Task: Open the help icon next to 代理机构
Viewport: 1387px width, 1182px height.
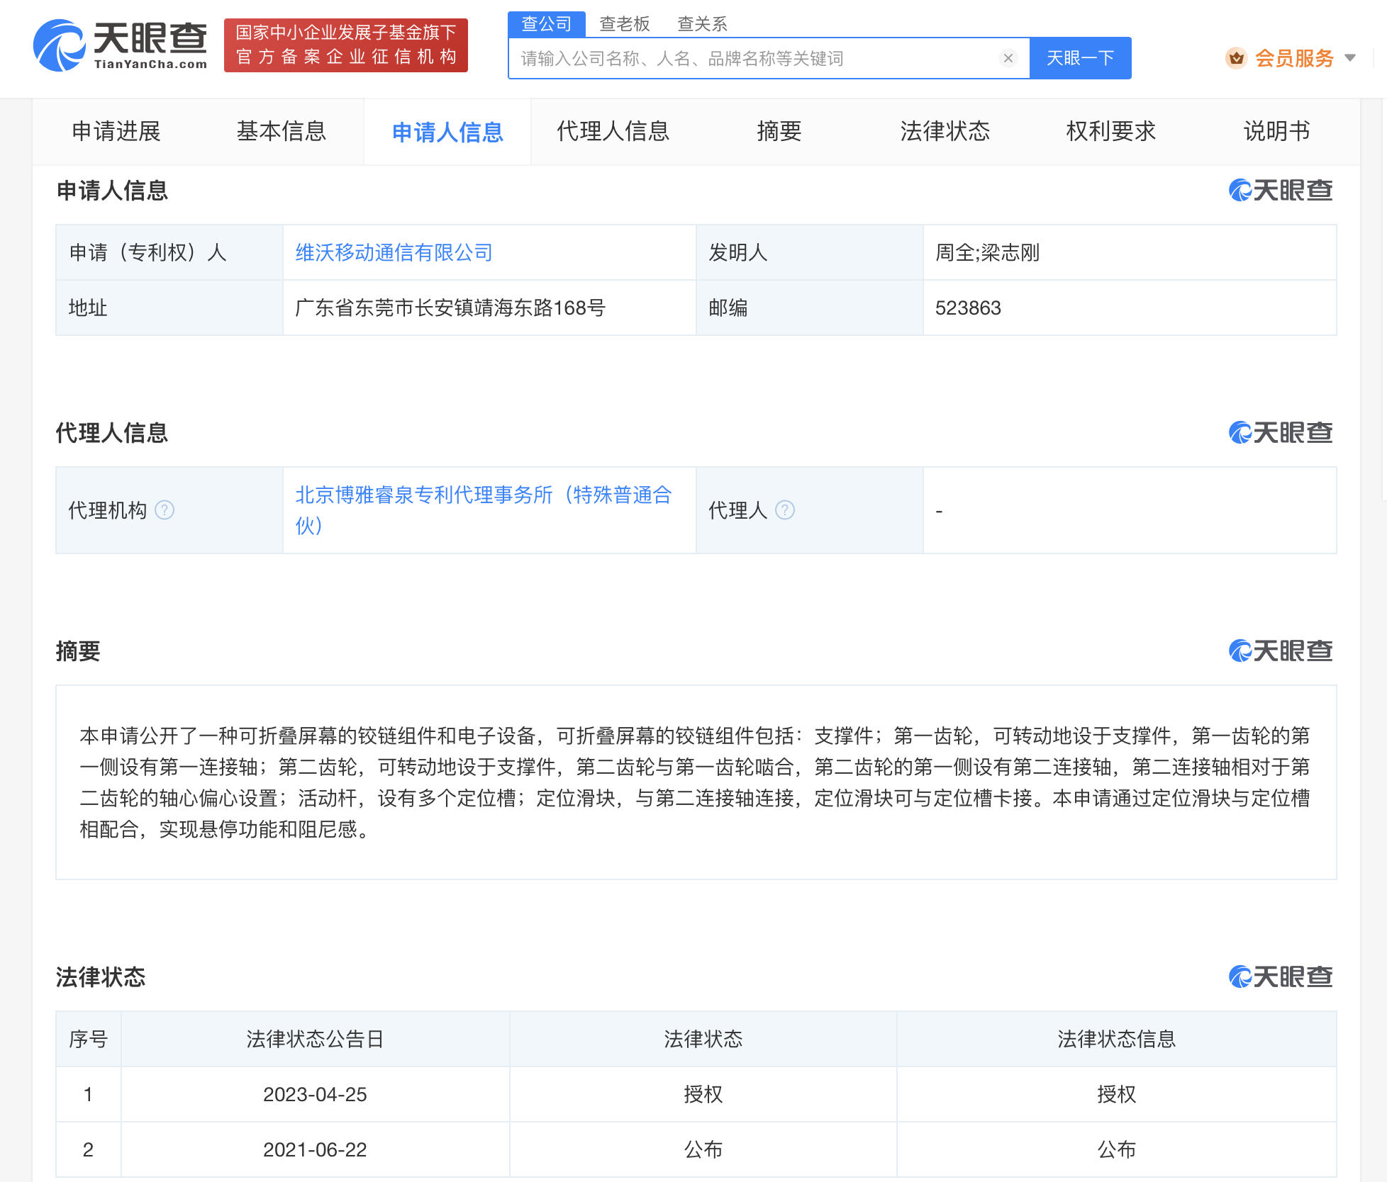Action: (x=165, y=510)
